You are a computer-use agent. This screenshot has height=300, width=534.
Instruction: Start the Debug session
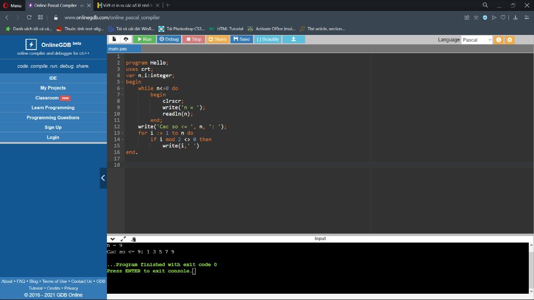tap(169, 40)
